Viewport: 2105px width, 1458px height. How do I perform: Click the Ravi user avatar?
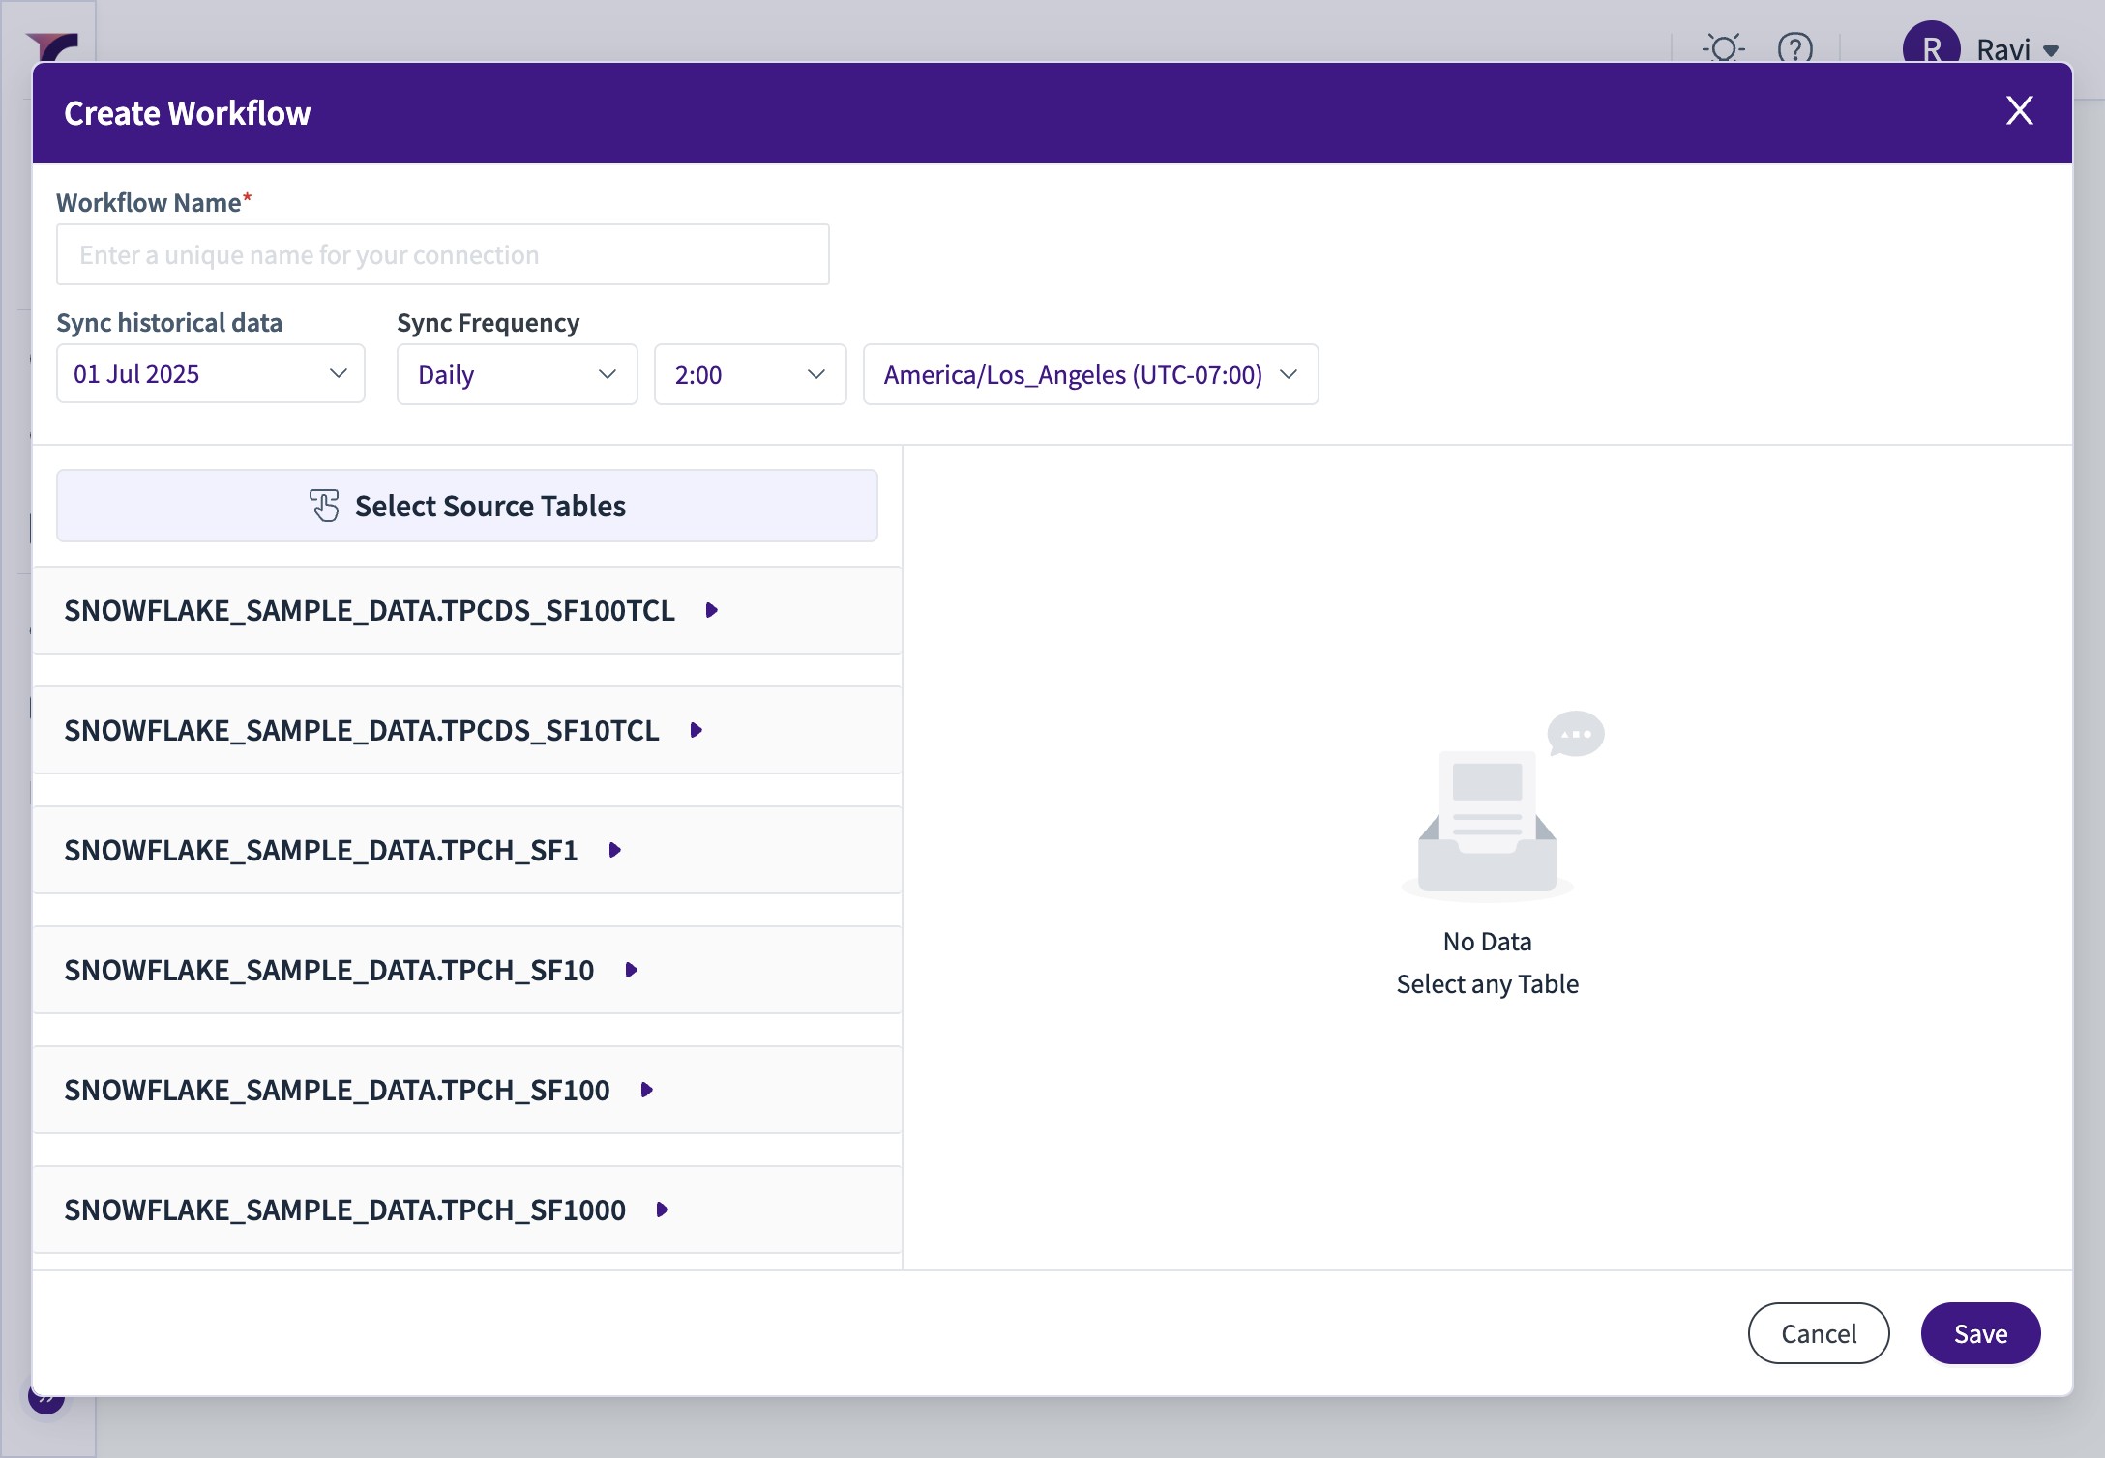(1931, 45)
